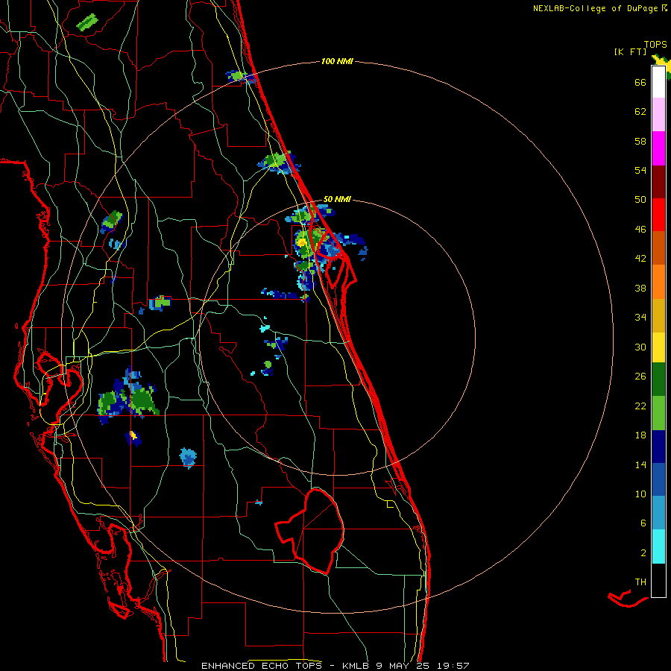Click the "42" scale value
Screen dimensions: 671x671
pos(640,259)
